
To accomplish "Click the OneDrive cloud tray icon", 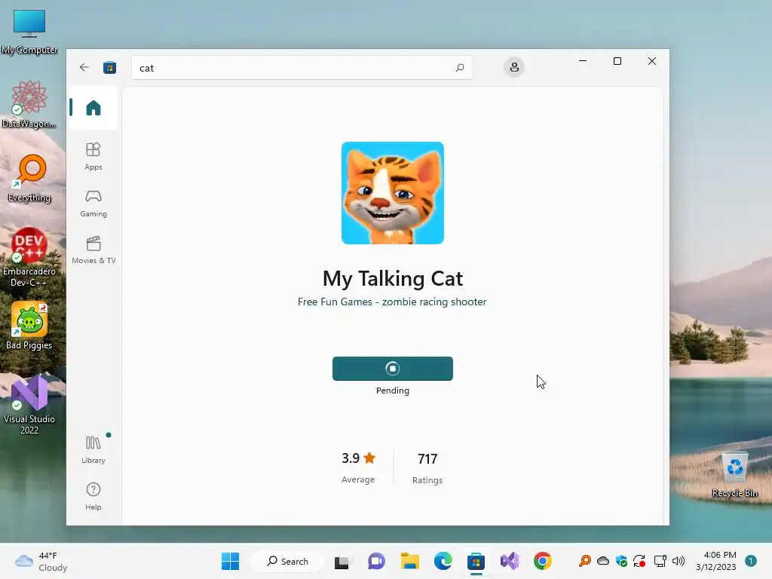I will coord(603,561).
